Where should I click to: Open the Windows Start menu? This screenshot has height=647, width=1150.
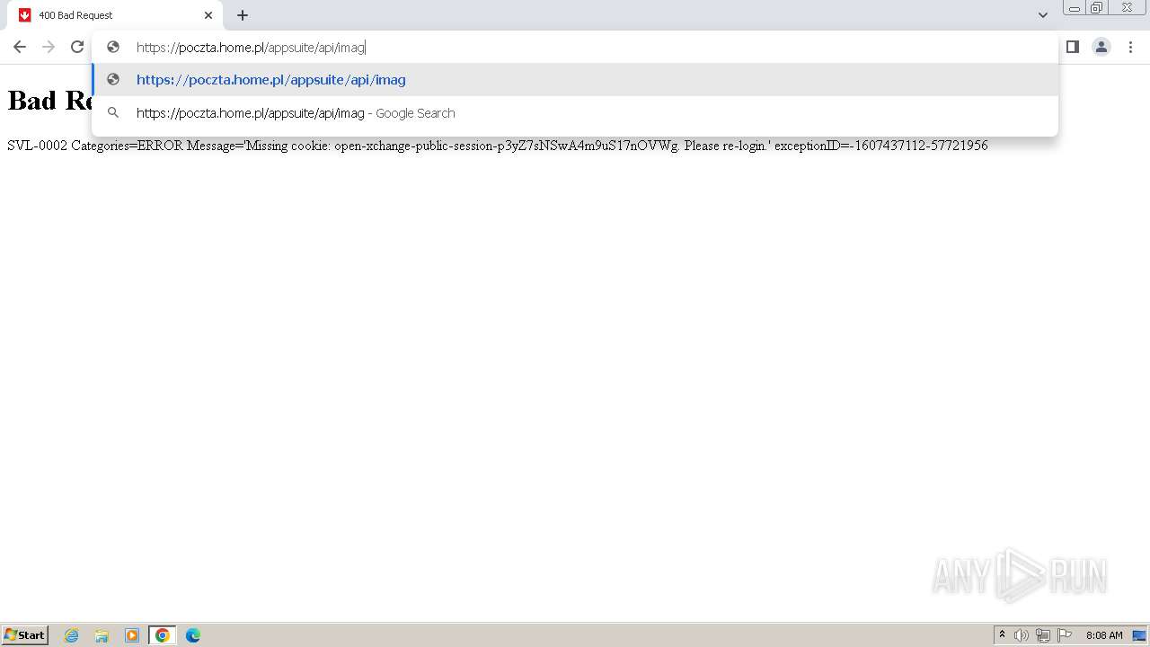[x=25, y=635]
